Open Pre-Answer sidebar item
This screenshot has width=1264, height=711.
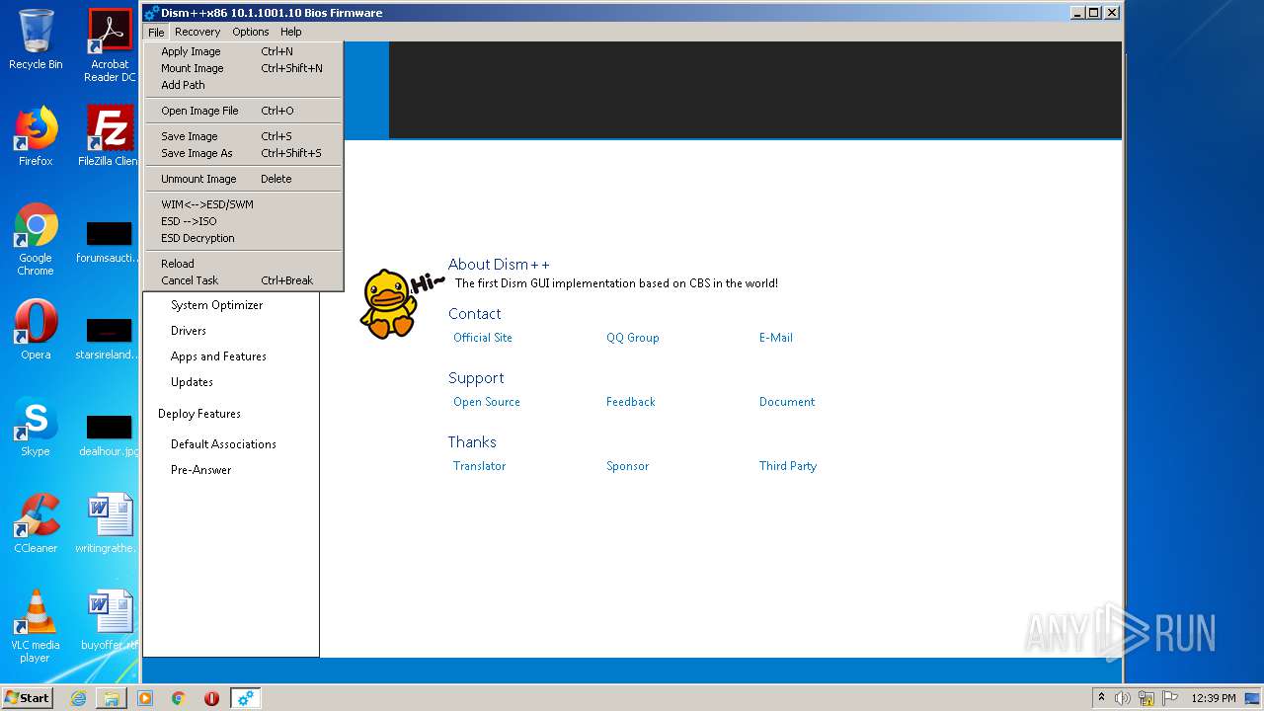(200, 470)
